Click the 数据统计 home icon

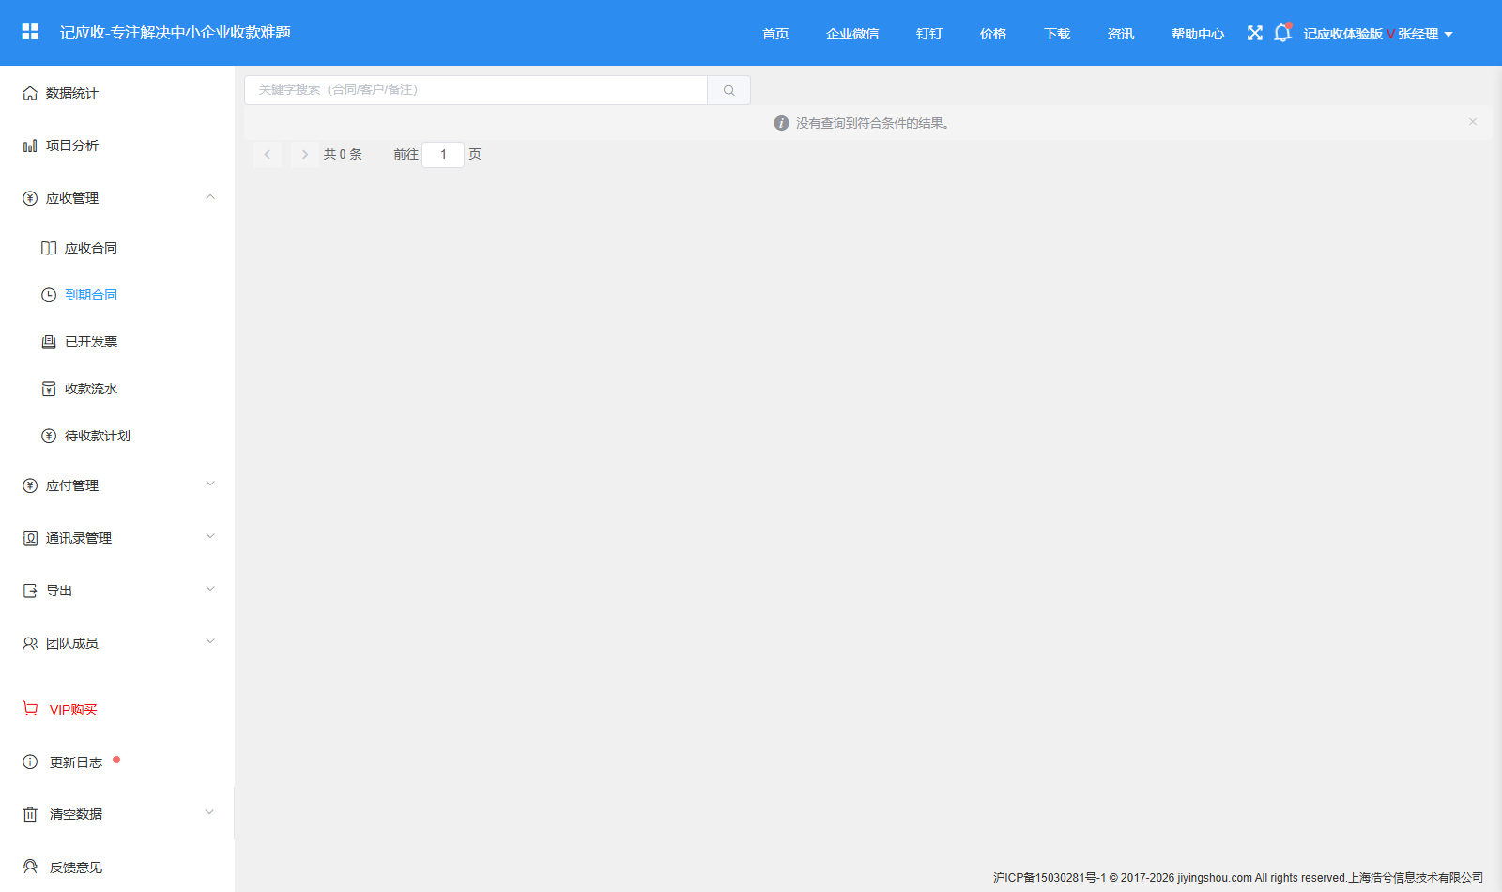pos(30,93)
